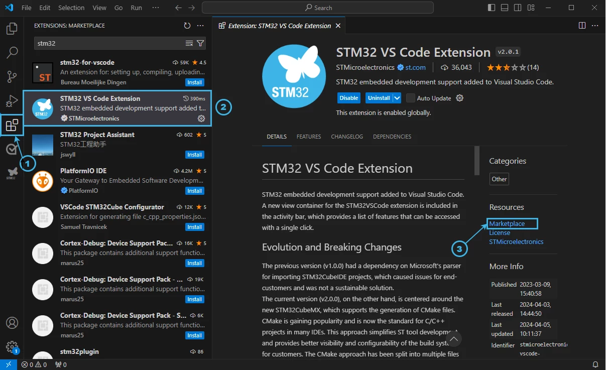This screenshot has height=370, width=606.
Task: Switch to the DEPENDENCIES tab
Action: click(392, 137)
